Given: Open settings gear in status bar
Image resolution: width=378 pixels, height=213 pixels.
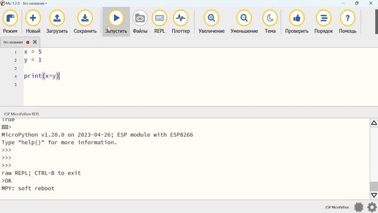Looking at the screenshot, I should pos(372,207).
